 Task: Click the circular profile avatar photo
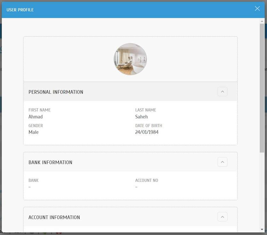(x=130, y=59)
